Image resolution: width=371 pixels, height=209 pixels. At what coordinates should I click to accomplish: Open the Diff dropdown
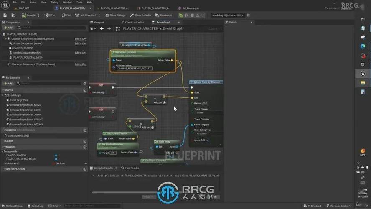pos(49,15)
